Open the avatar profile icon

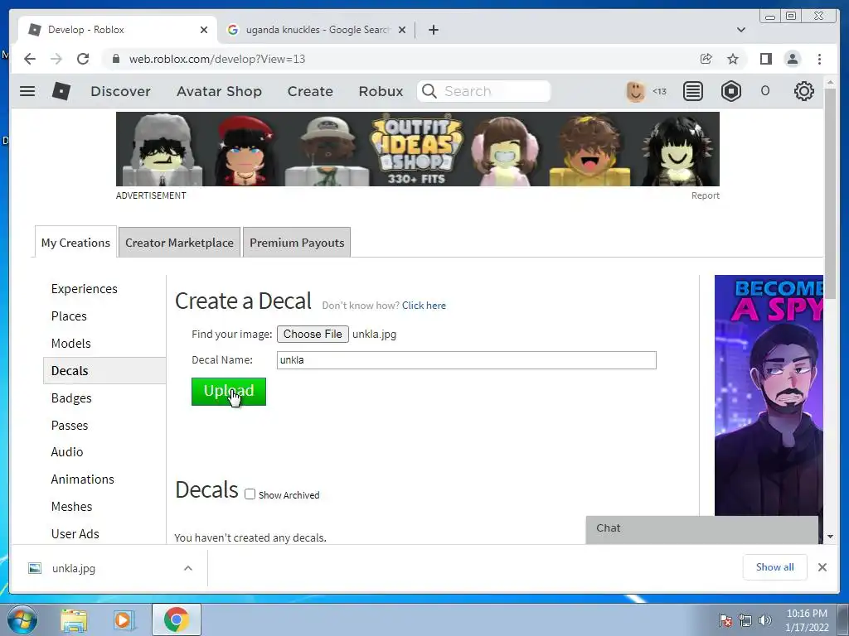[636, 91]
